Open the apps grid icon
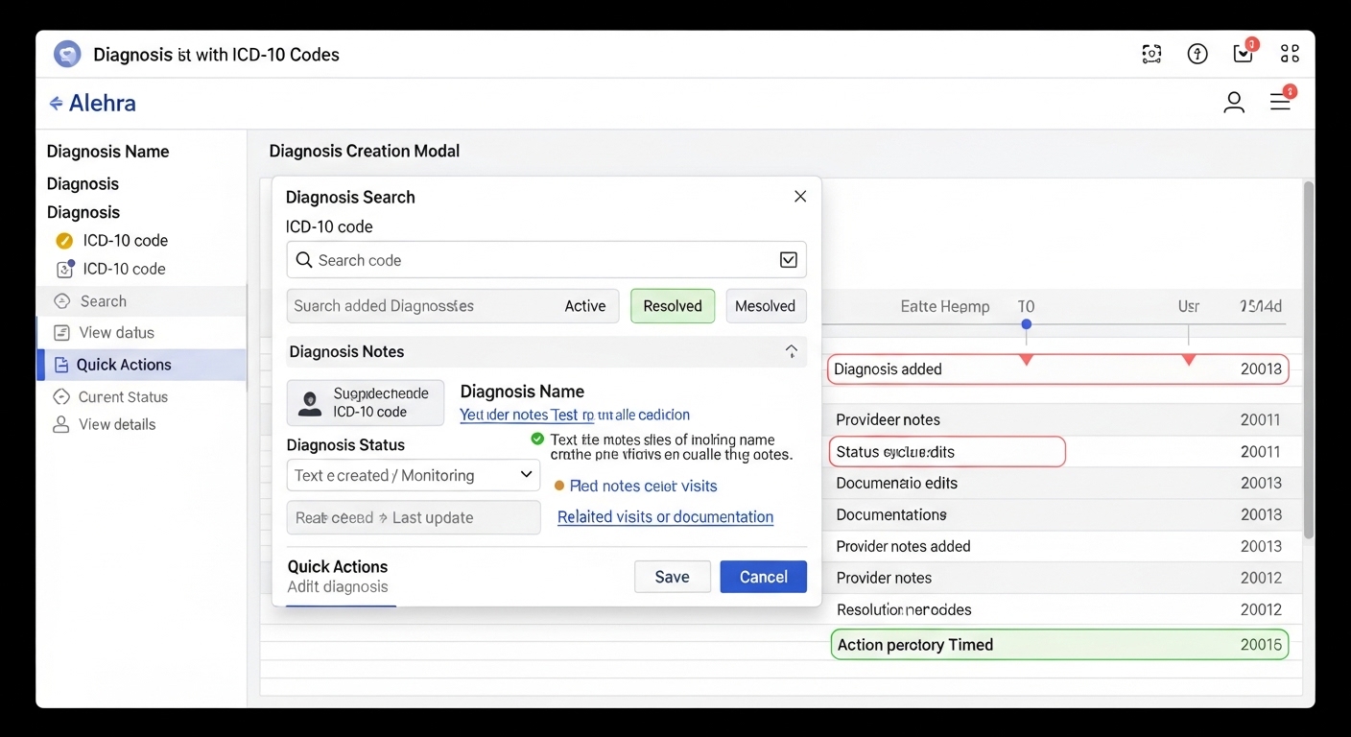Screen dimensions: 1351x737 (1290, 55)
